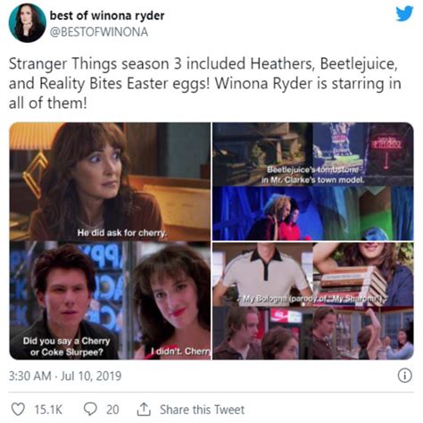Open the @BESTOFWINONA handle
This screenshot has height=423, width=423.
(x=99, y=32)
